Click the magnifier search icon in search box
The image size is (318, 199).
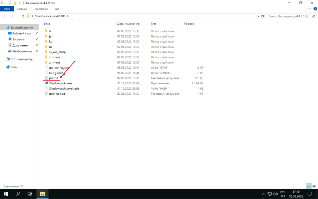[x=314, y=16]
